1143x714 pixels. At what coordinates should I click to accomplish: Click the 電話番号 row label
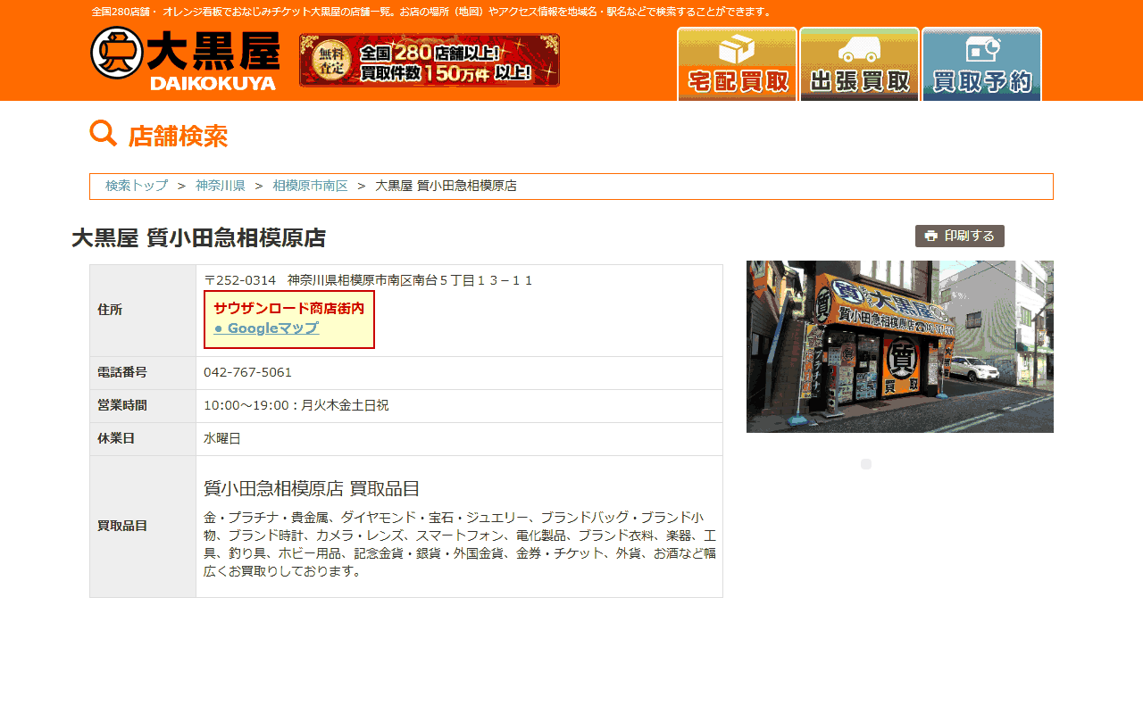pos(122,372)
